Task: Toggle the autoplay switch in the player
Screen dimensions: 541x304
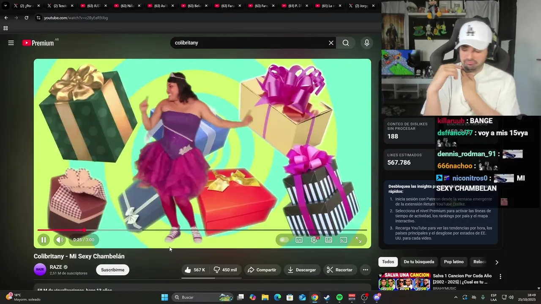Action: pyautogui.click(x=284, y=240)
